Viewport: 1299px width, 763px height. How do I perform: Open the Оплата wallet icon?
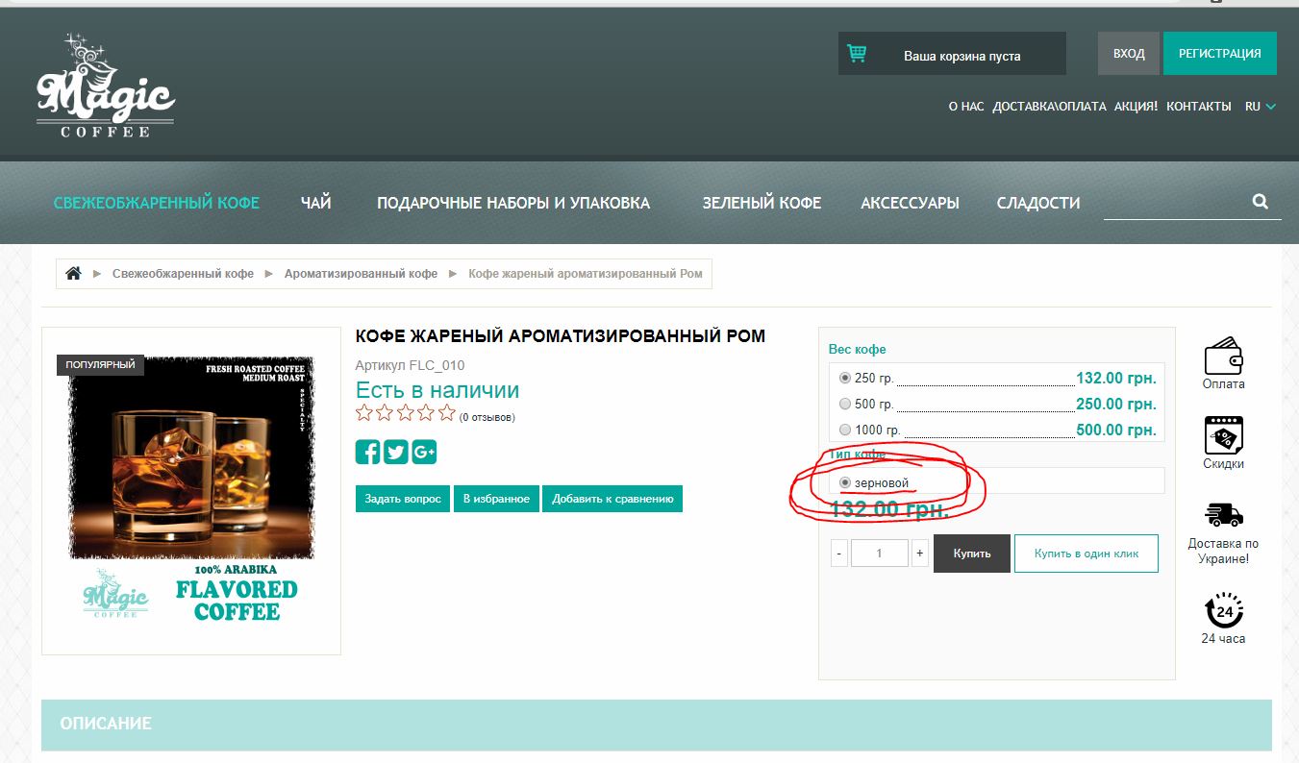(1223, 357)
